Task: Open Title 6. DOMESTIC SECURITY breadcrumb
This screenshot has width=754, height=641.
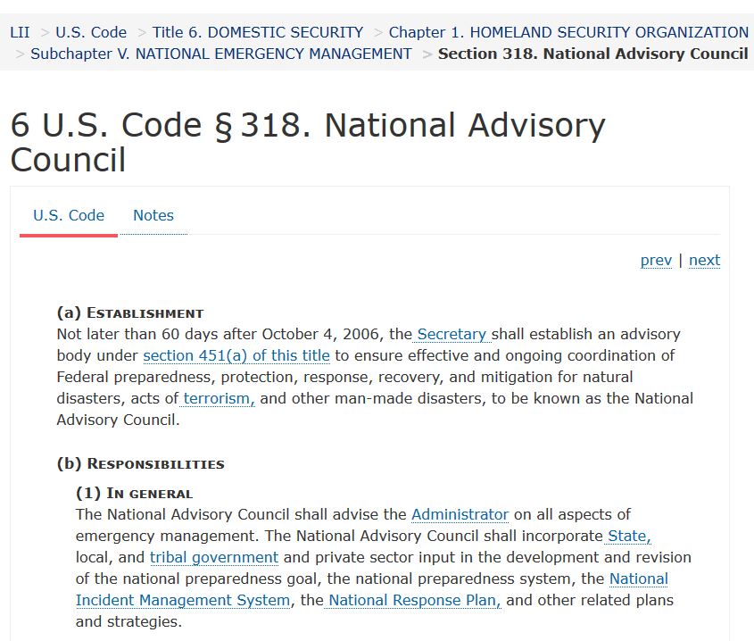Action: coord(258,32)
